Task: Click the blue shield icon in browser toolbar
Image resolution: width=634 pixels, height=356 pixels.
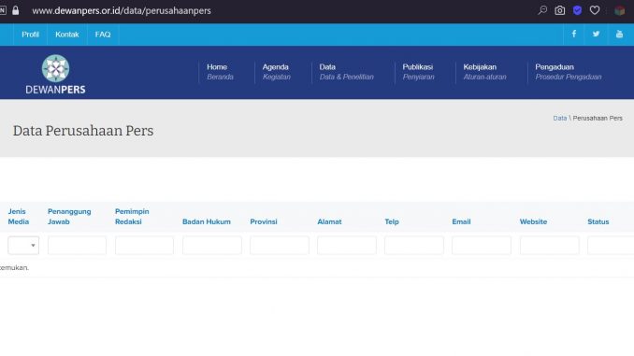Action: tap(577, 10)
